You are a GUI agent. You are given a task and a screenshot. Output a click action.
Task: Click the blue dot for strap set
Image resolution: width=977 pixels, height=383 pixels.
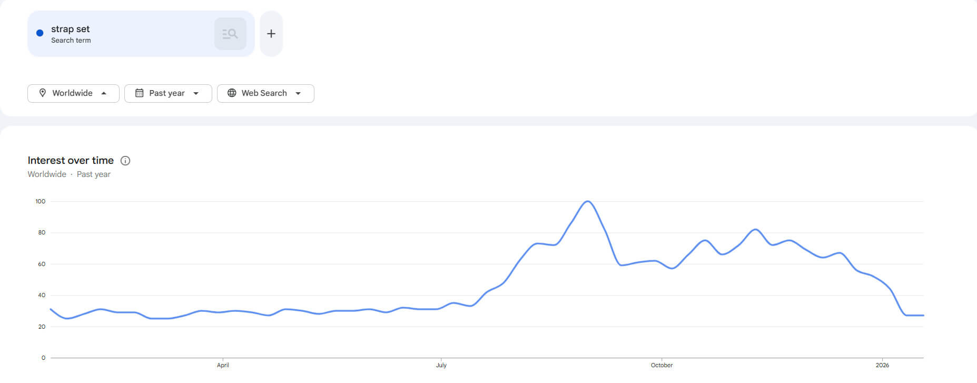click(x=40, y=33)
